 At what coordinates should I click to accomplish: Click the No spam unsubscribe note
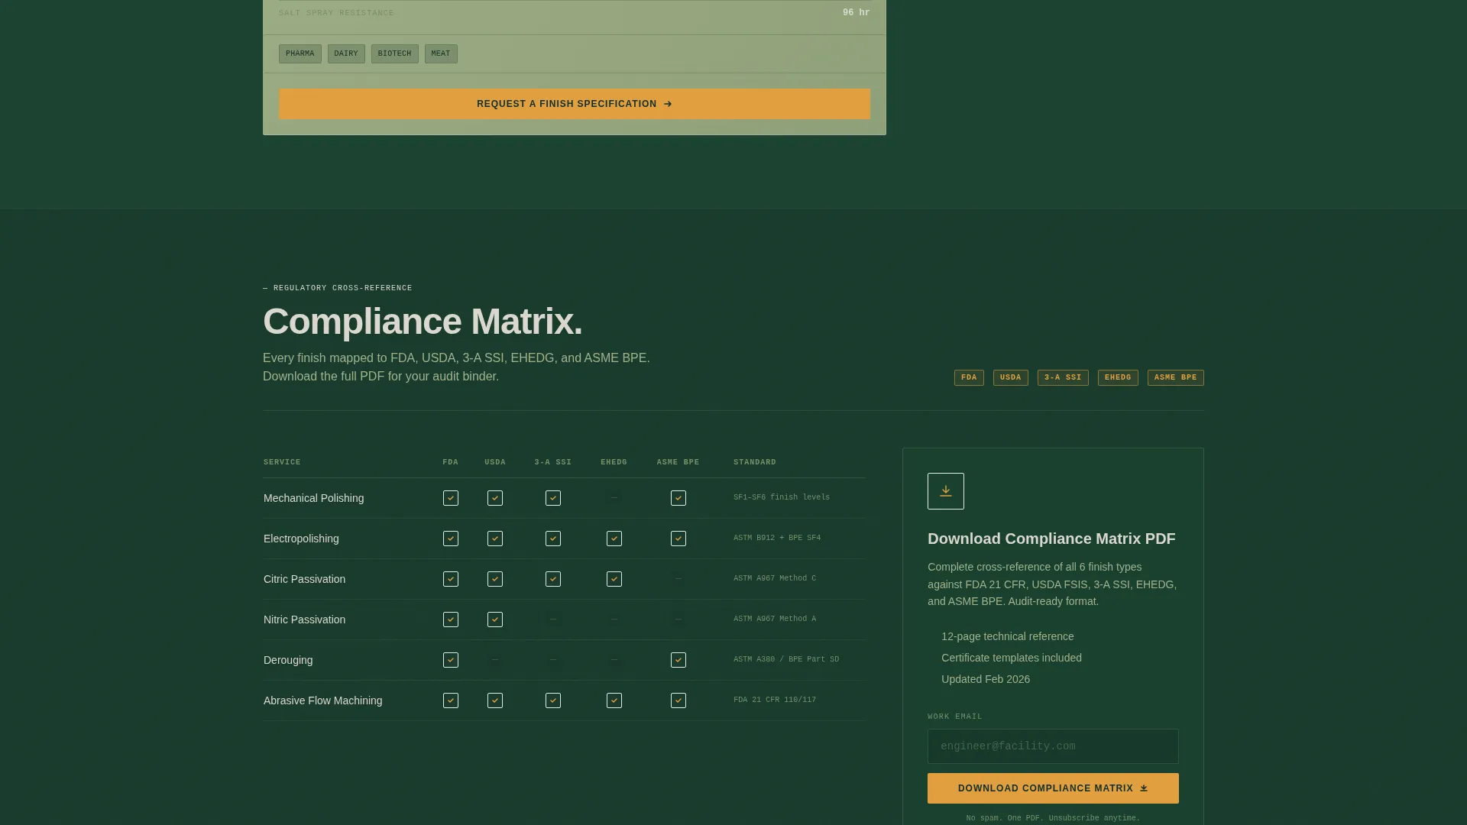pos(1053,818)
